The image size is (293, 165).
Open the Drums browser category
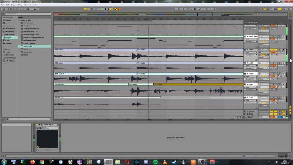coord(8,23)
